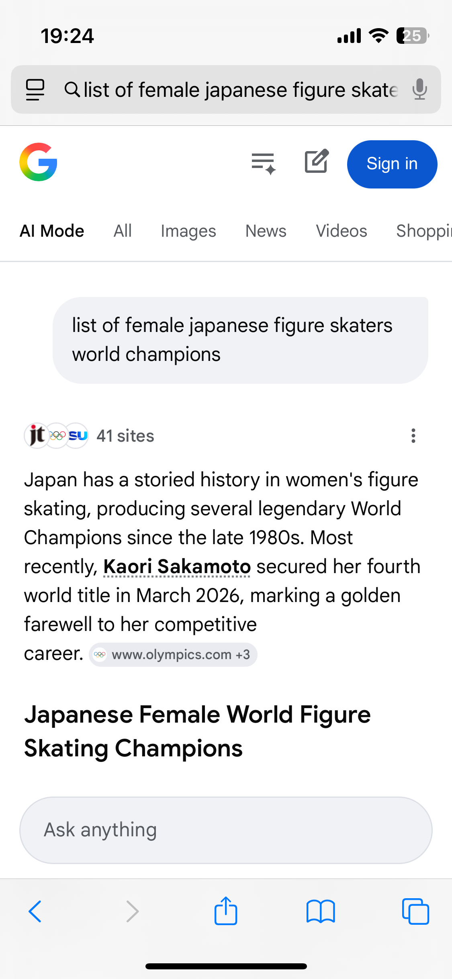Tap the Google logo
452x979 pixels.
click(38, 162)
